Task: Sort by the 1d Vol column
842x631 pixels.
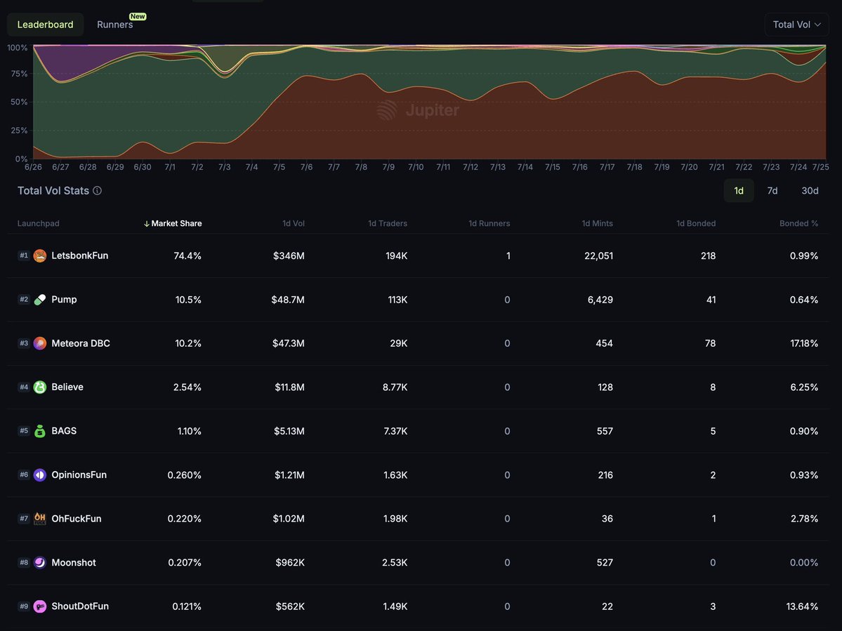Action: coord(294,224)
